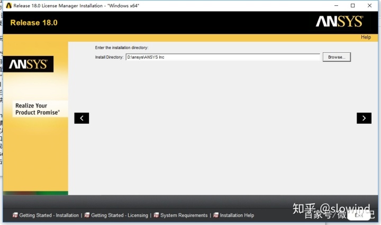Viewport: 381px width, 225px height.
Task: Click the Exit button at bottom right
Action: tap(359, 215)
